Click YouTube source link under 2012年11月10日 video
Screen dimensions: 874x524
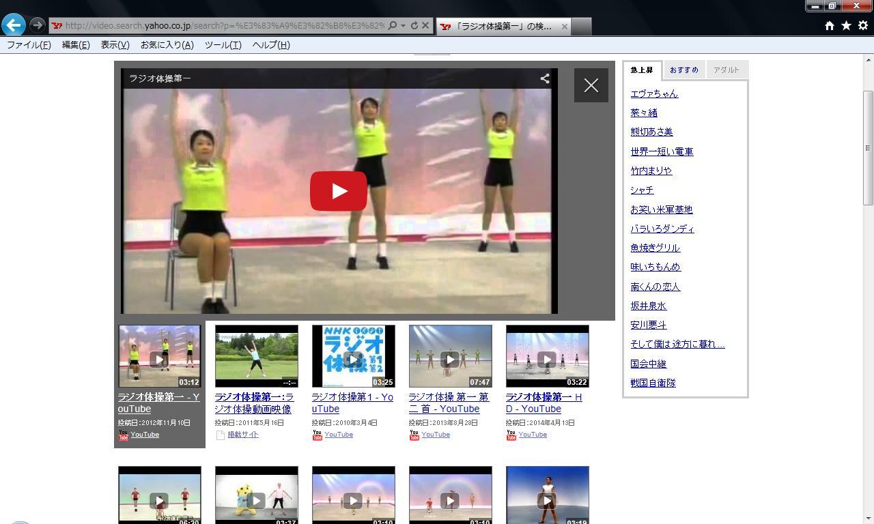coord(145,435)
